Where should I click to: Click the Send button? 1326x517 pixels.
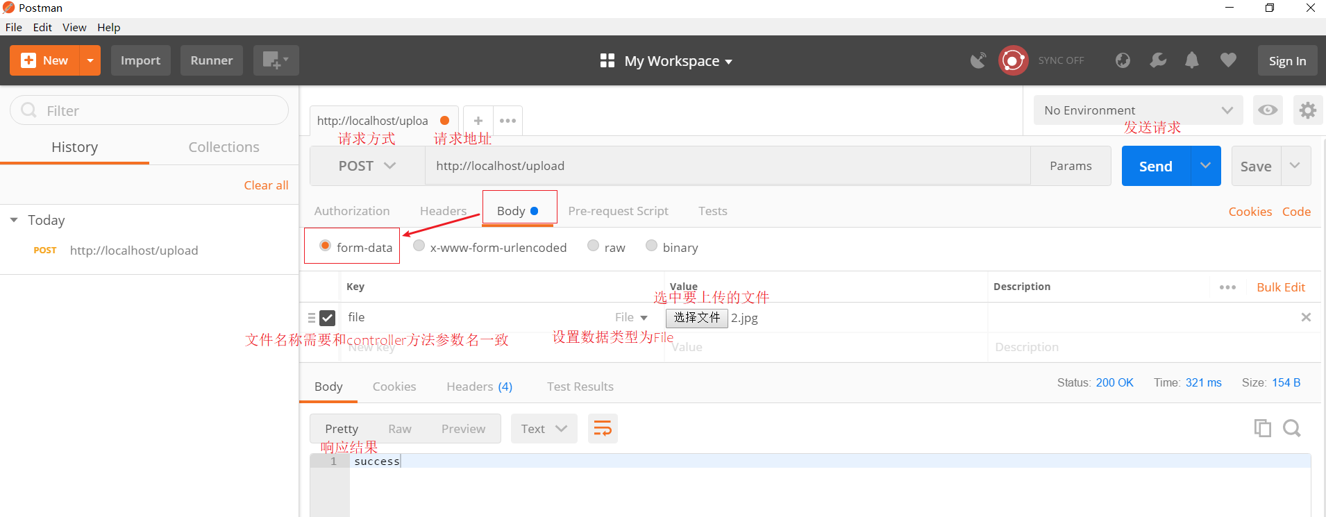pos(1156,166)
